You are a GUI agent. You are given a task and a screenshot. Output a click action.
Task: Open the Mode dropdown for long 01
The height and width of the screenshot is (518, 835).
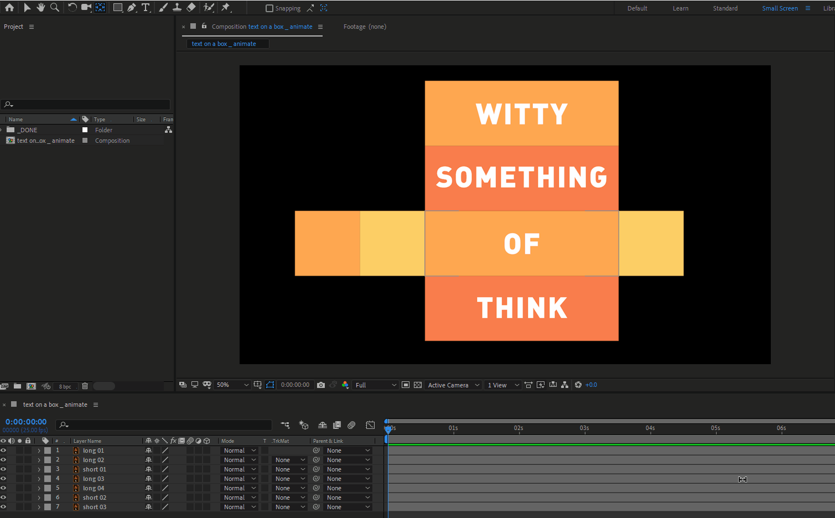coord(240,450)
